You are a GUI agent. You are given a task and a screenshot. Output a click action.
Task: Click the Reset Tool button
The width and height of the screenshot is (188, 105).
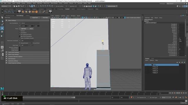click(x=35, y=17)
